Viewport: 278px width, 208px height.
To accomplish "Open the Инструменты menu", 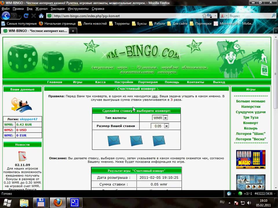I will [78, 9].
